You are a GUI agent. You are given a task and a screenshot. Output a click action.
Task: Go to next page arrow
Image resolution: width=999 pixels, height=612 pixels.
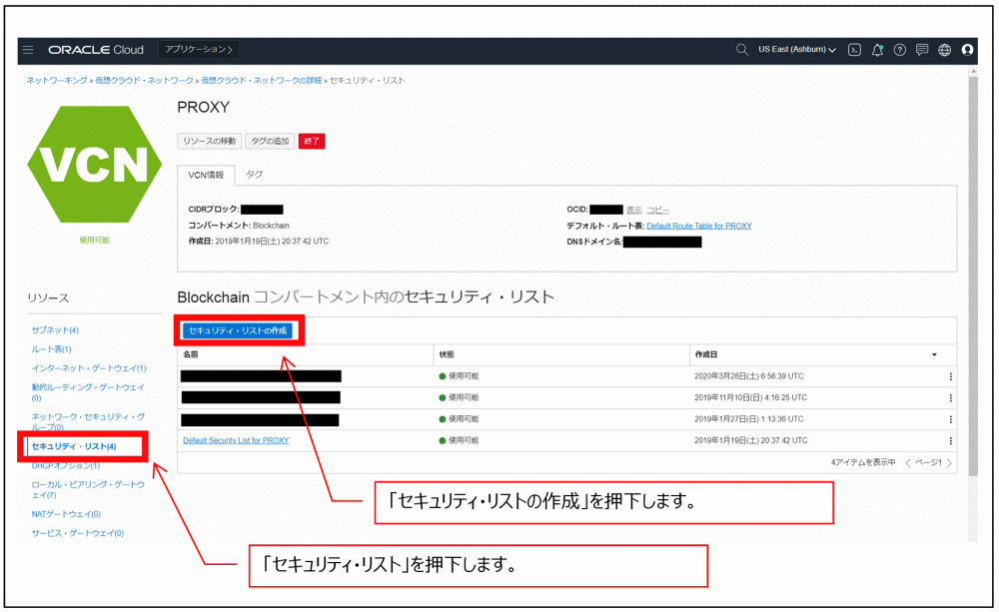tap(949, 463)
